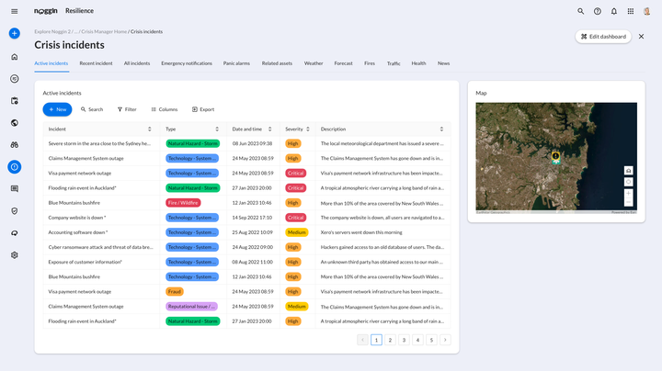
Task: Open Exposure of customer information incident
Action: [86, 262]
